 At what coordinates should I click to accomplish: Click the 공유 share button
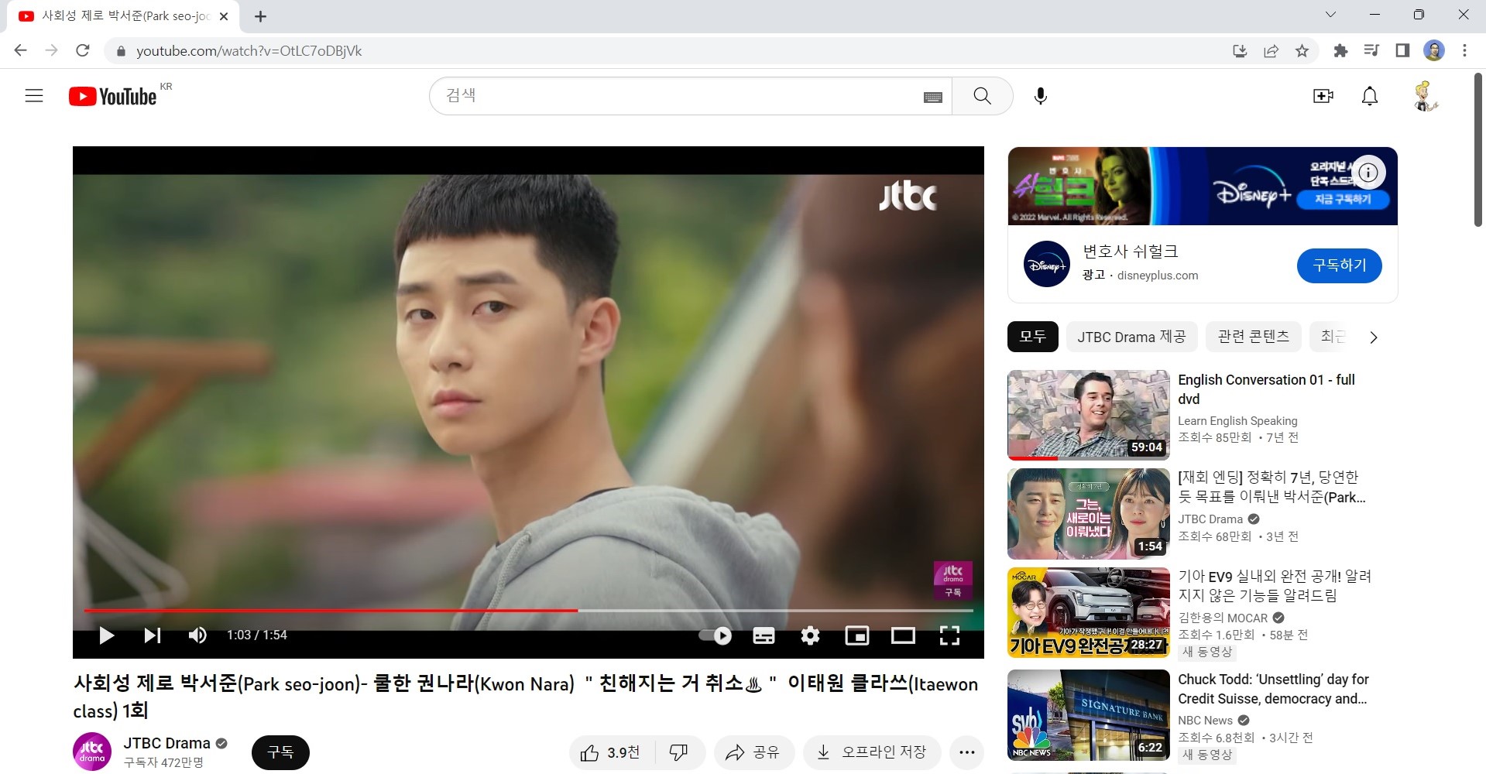753,752
